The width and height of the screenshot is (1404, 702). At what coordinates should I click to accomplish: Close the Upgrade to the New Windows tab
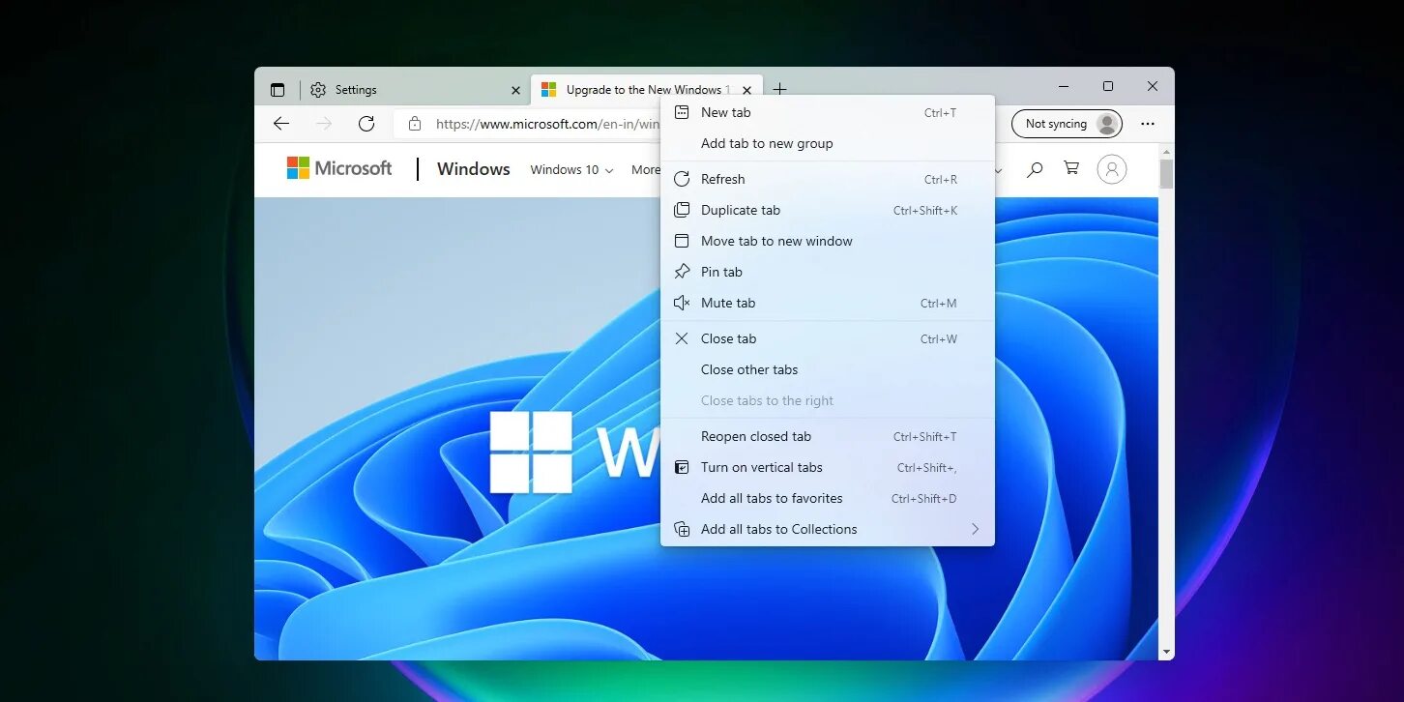click(x=746, y=90)
